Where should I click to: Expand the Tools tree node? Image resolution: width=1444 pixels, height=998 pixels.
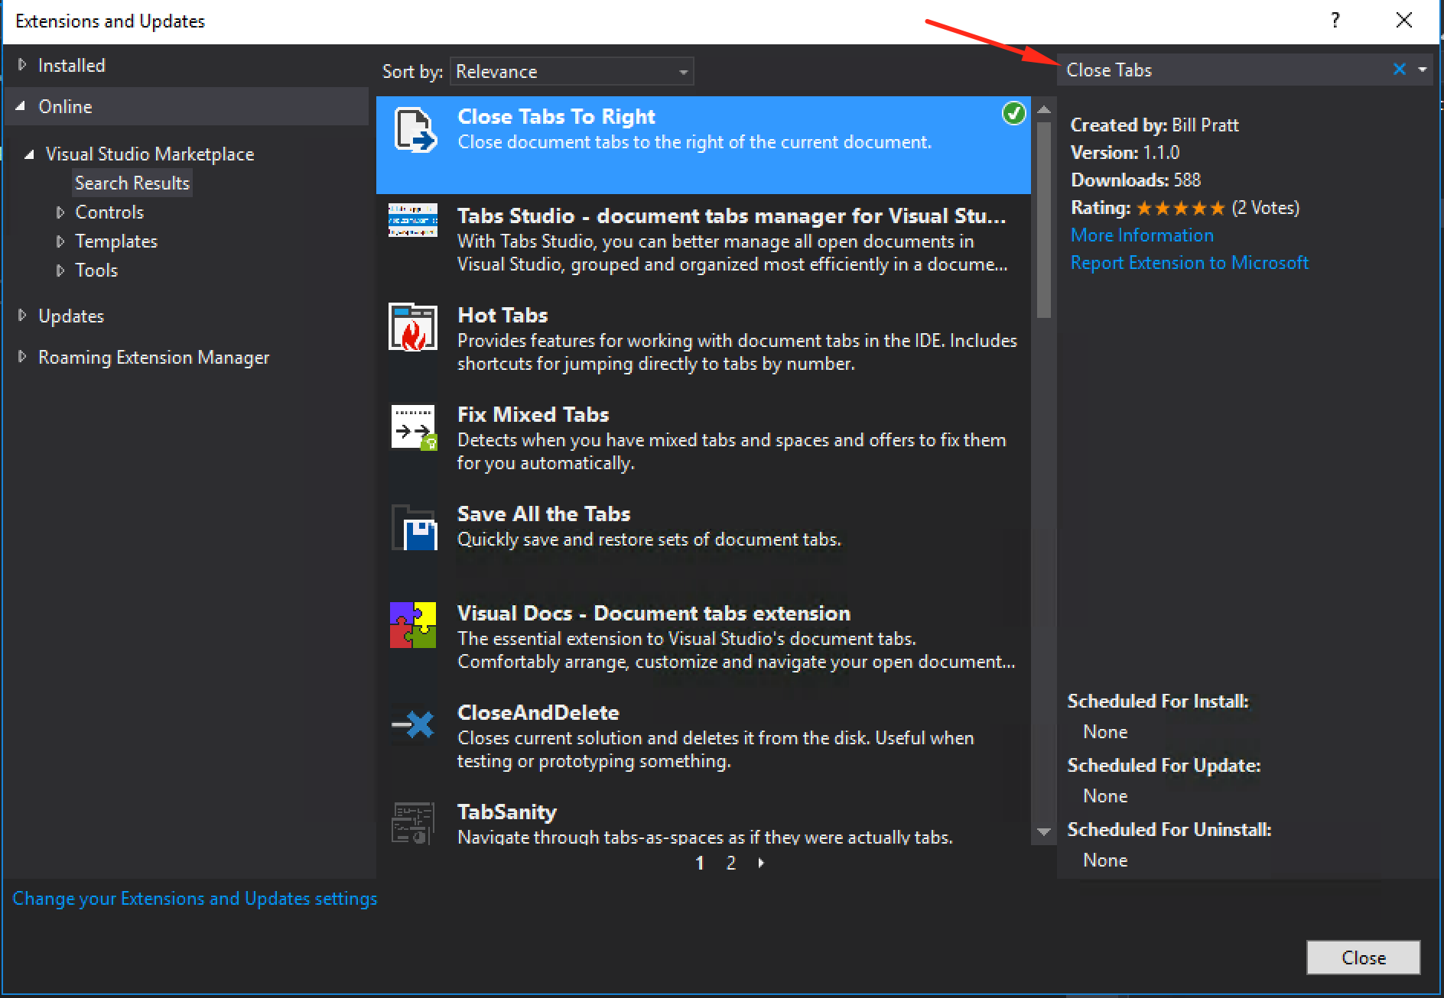pos(60,270)
